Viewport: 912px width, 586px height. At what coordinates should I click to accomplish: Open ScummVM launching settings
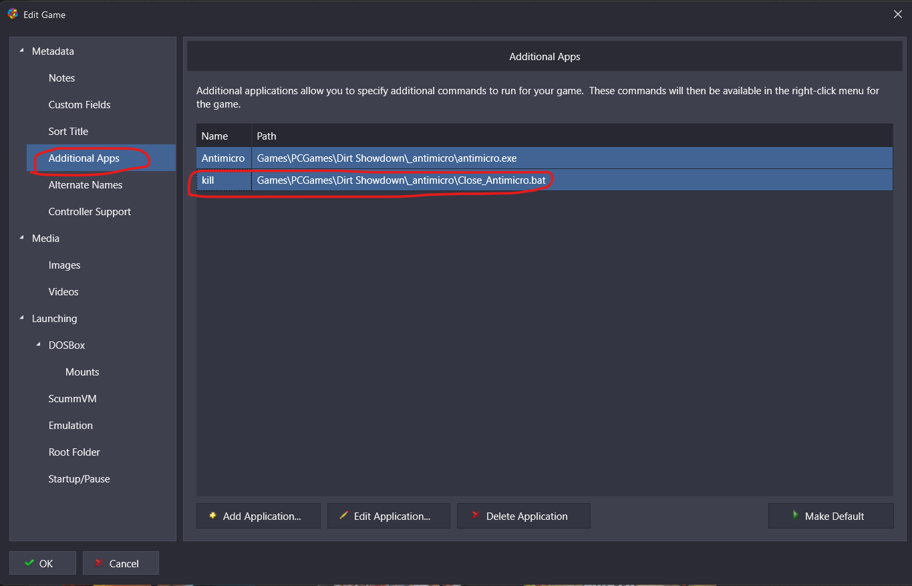pos(72,399)
